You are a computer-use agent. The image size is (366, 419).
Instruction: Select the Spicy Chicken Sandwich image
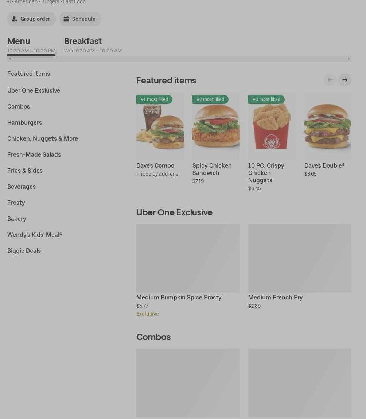216,126
